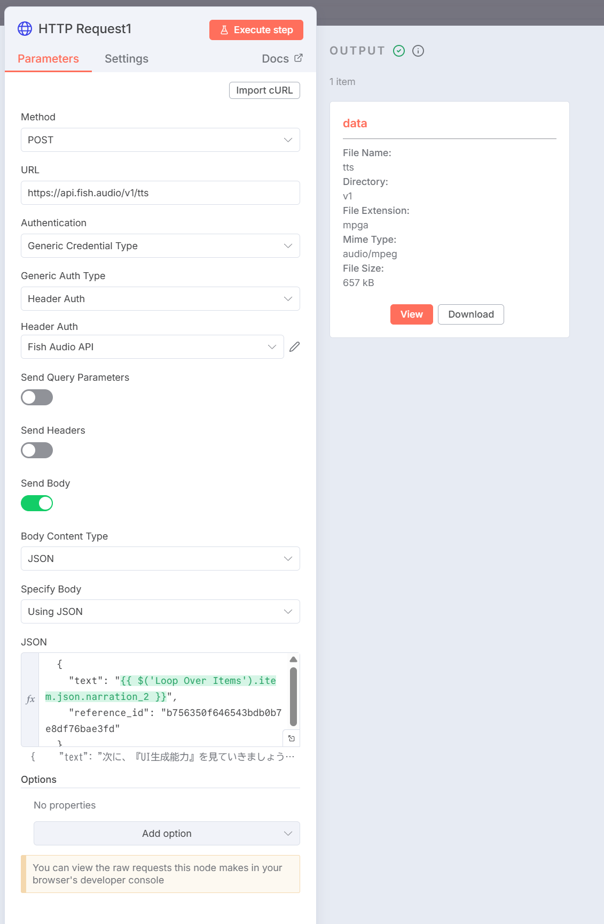Click the JSON editor vertical scrollbar
The width and height of the screenshot is (604, 924).
coord(293,696)
